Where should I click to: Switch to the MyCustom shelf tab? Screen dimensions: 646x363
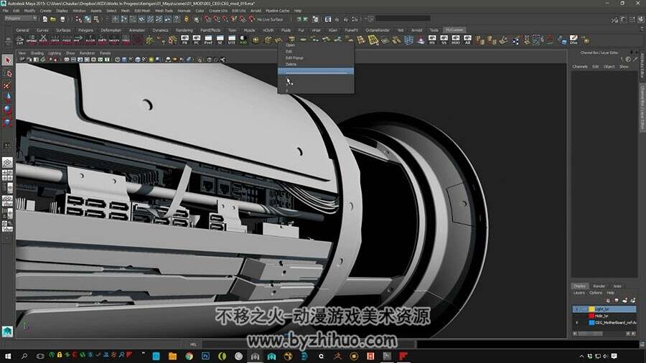(x=454, y=30)
